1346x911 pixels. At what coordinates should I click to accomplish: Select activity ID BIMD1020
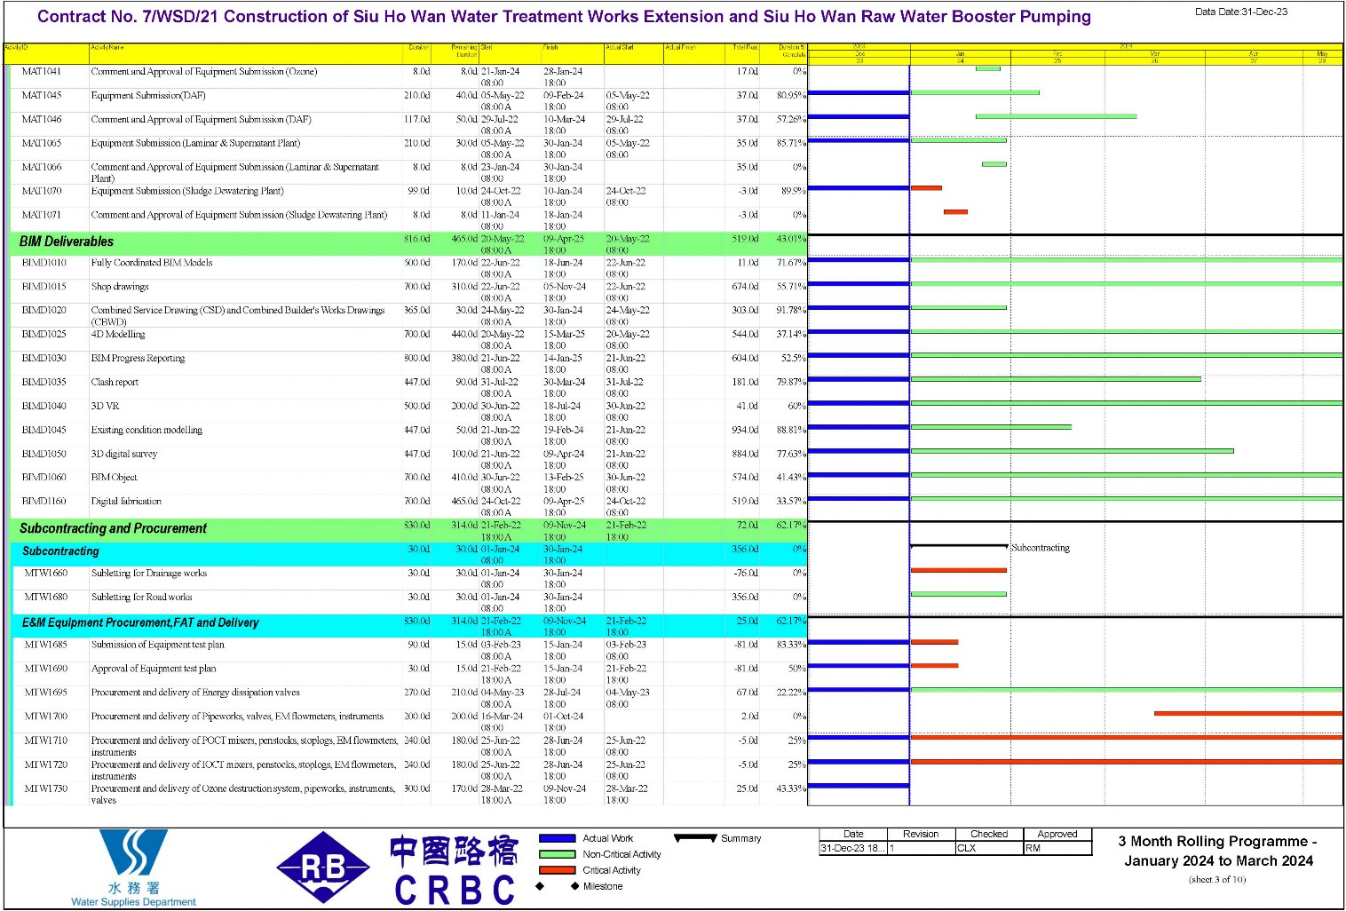click(x=44, y=311)
